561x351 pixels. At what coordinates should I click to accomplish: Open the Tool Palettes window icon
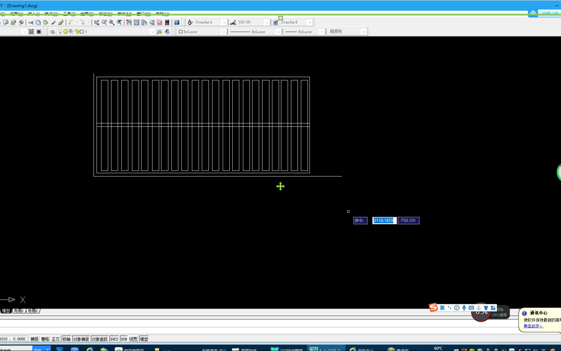coord(144,22)
